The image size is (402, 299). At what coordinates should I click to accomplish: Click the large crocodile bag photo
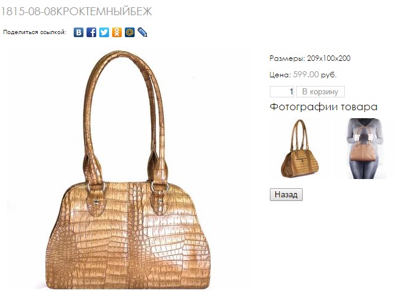tap(128, 171)
